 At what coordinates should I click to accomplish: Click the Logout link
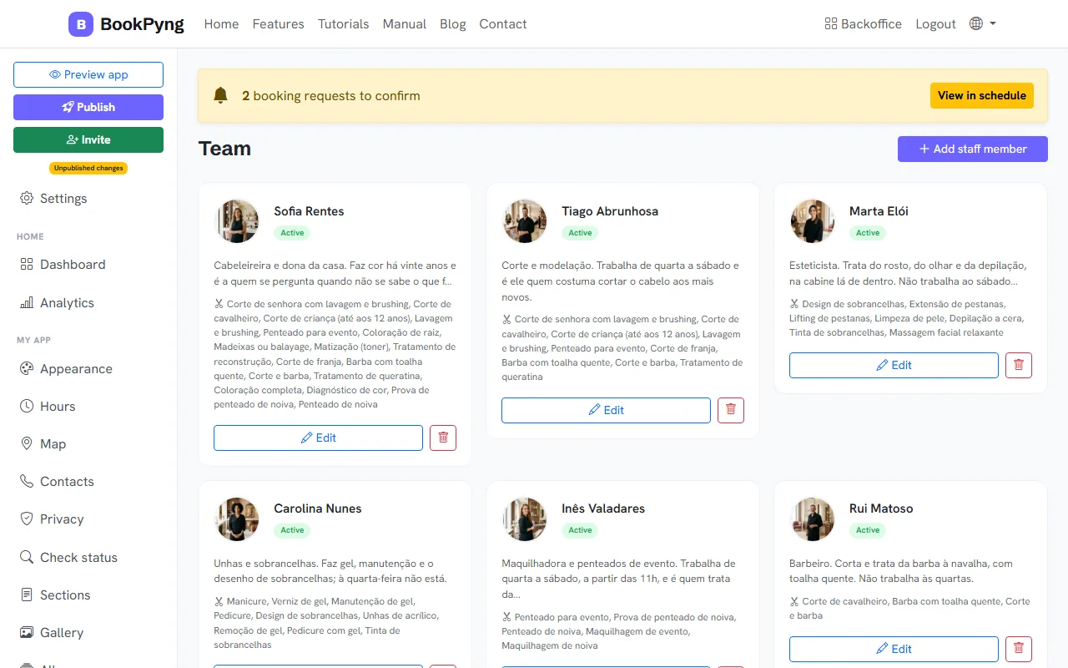click(x=935, y=23)
